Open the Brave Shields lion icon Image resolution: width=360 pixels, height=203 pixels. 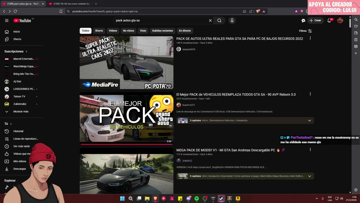(258, 11)
